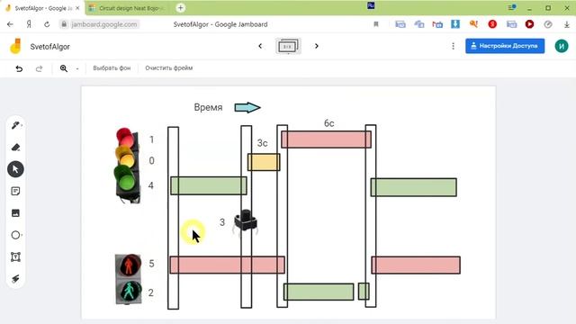The height and width of the screenshot is (324, 576).
Task: Click the Jamboard logo icon
Action: click(x=16, y=46)
